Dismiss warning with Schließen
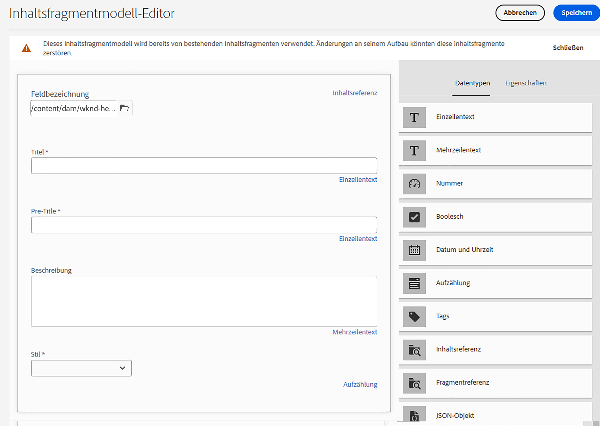 pos(568,48)
